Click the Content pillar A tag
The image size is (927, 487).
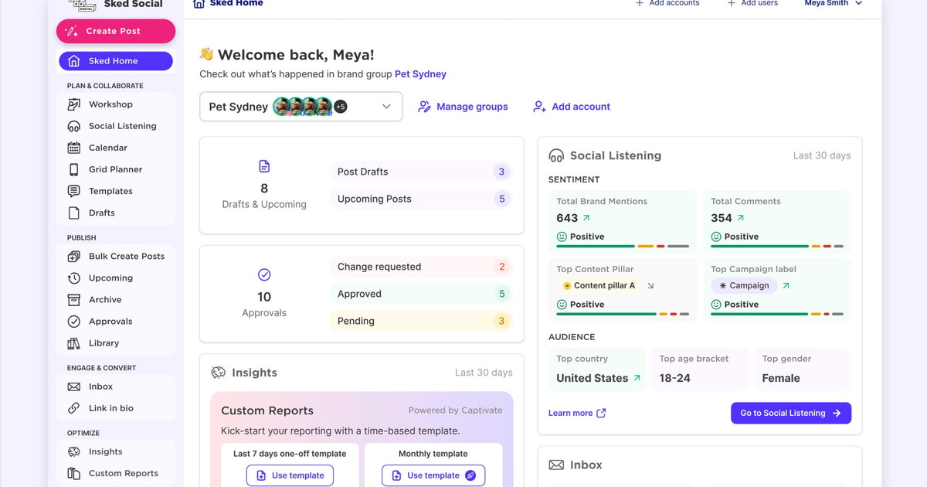599,285
